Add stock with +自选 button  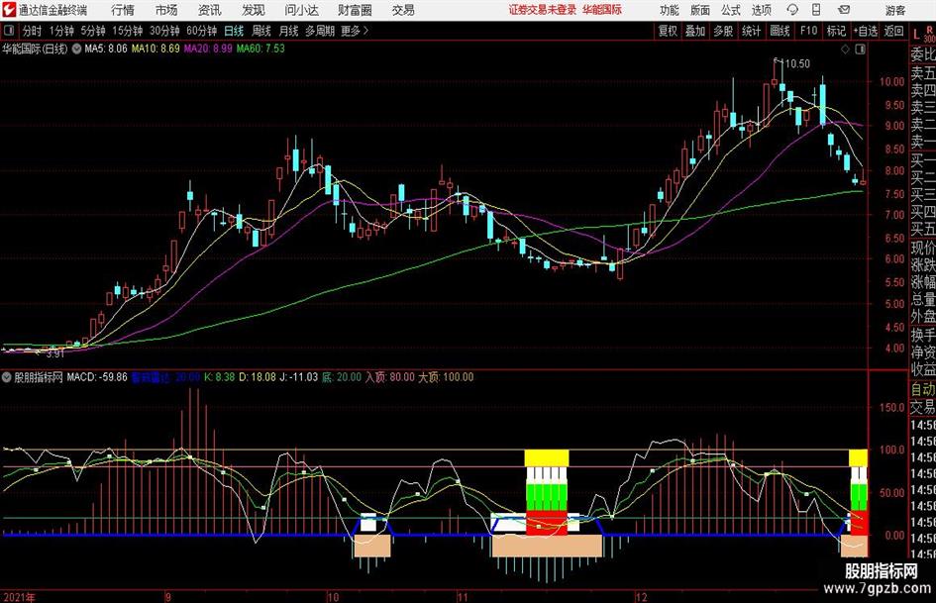865,31
